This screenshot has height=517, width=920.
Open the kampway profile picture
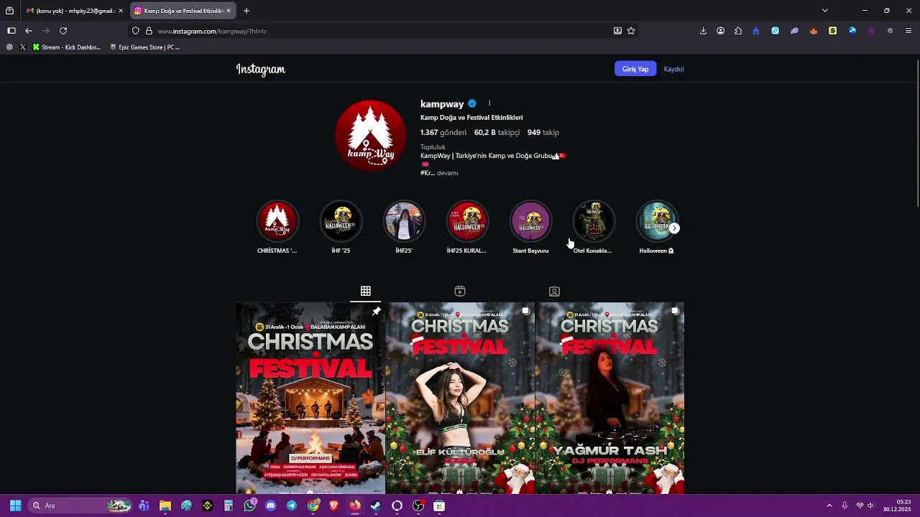[370, 135]
